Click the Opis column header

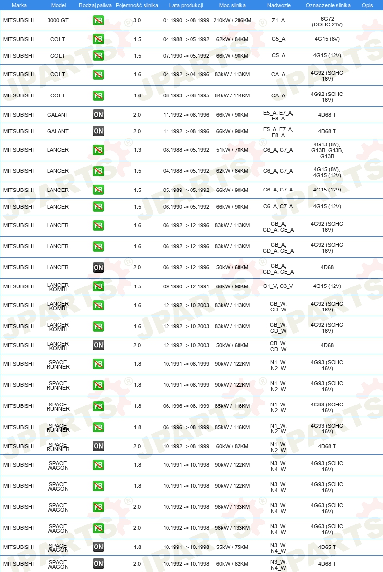point(367,5)
